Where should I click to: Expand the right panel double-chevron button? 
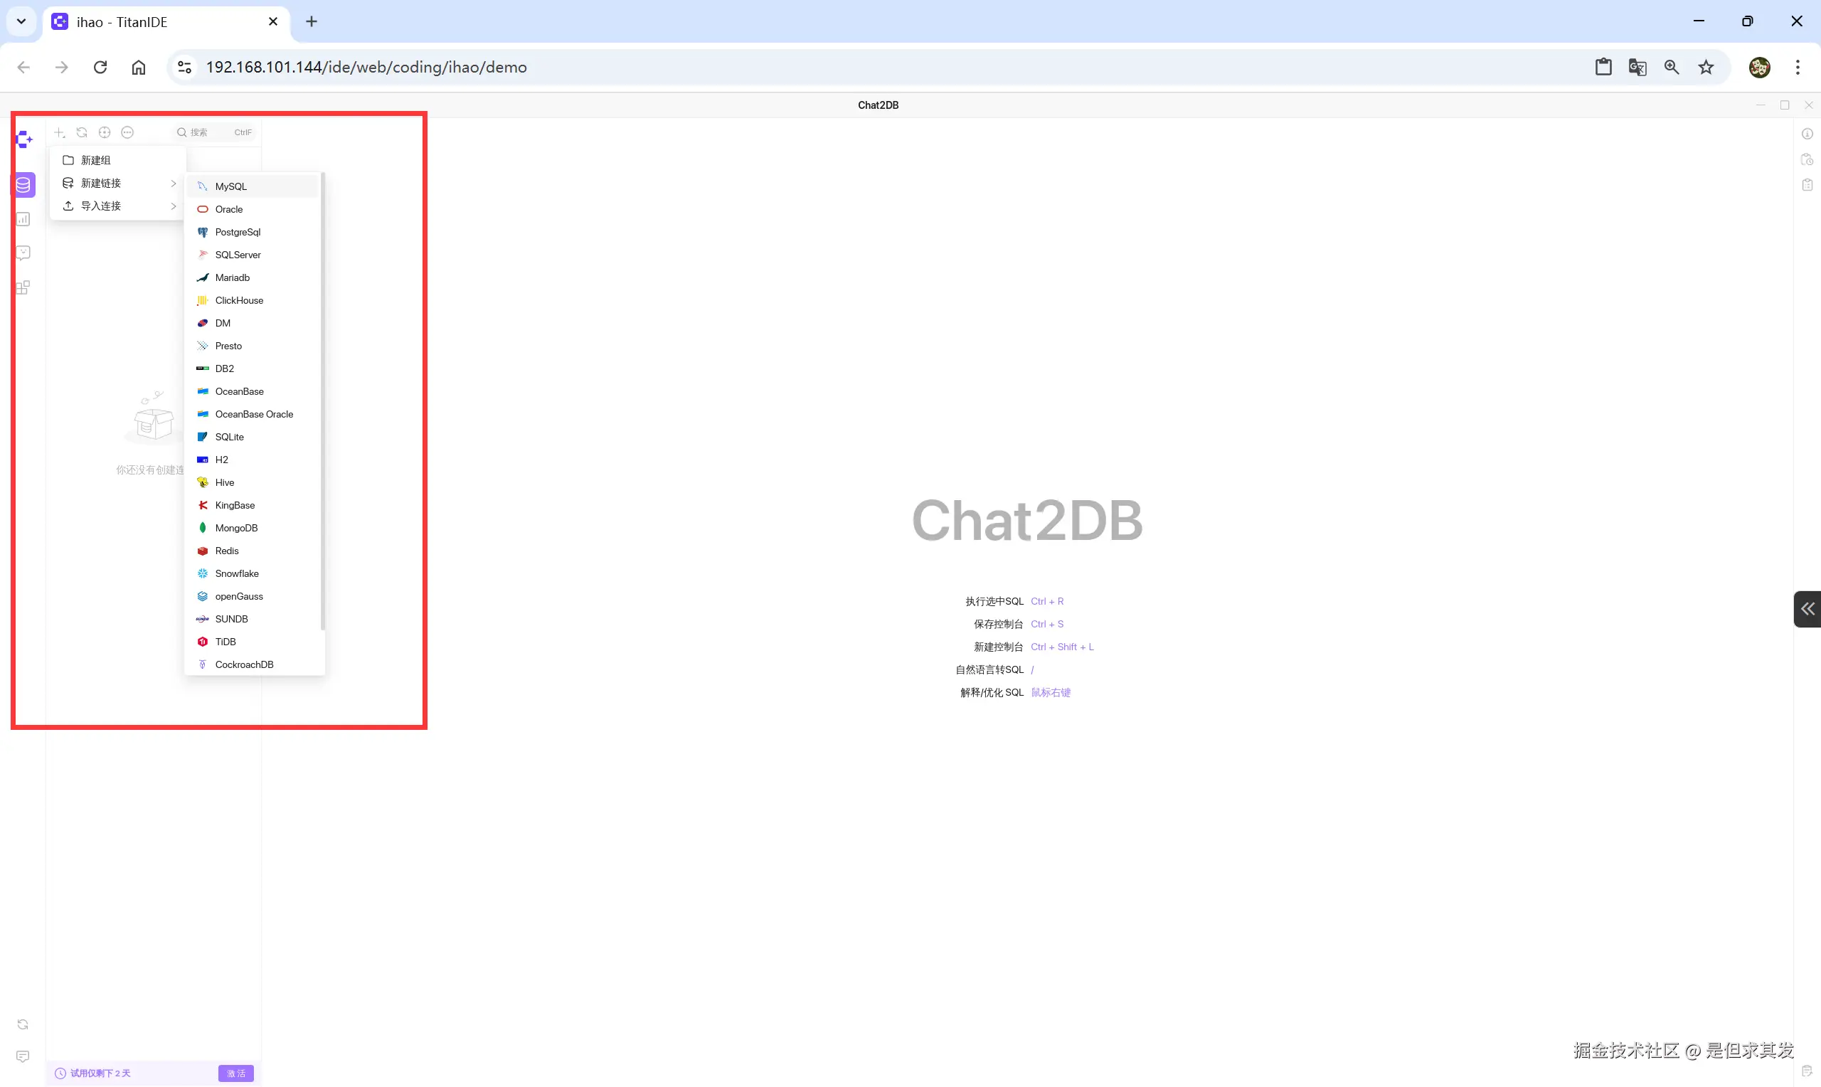(1806, 609)
